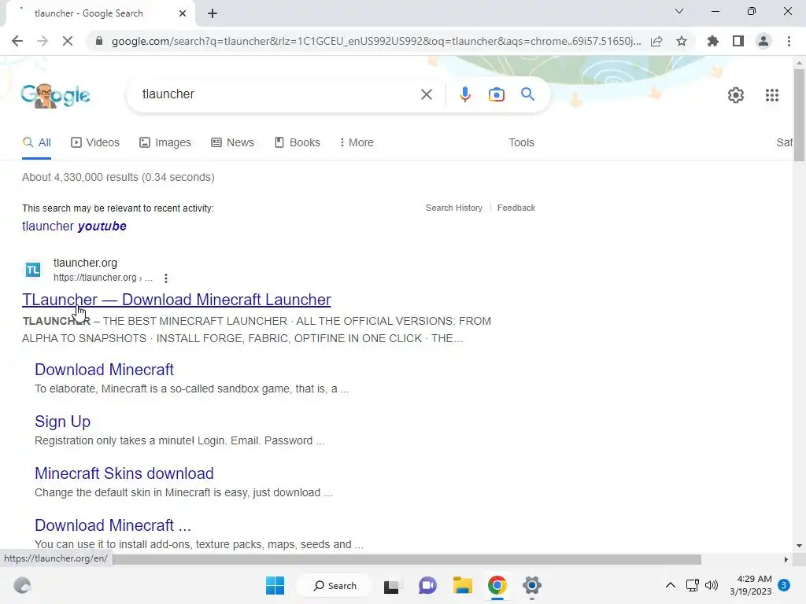Select the All results tab
The image size is (806, 604).
tap(36, 143)
